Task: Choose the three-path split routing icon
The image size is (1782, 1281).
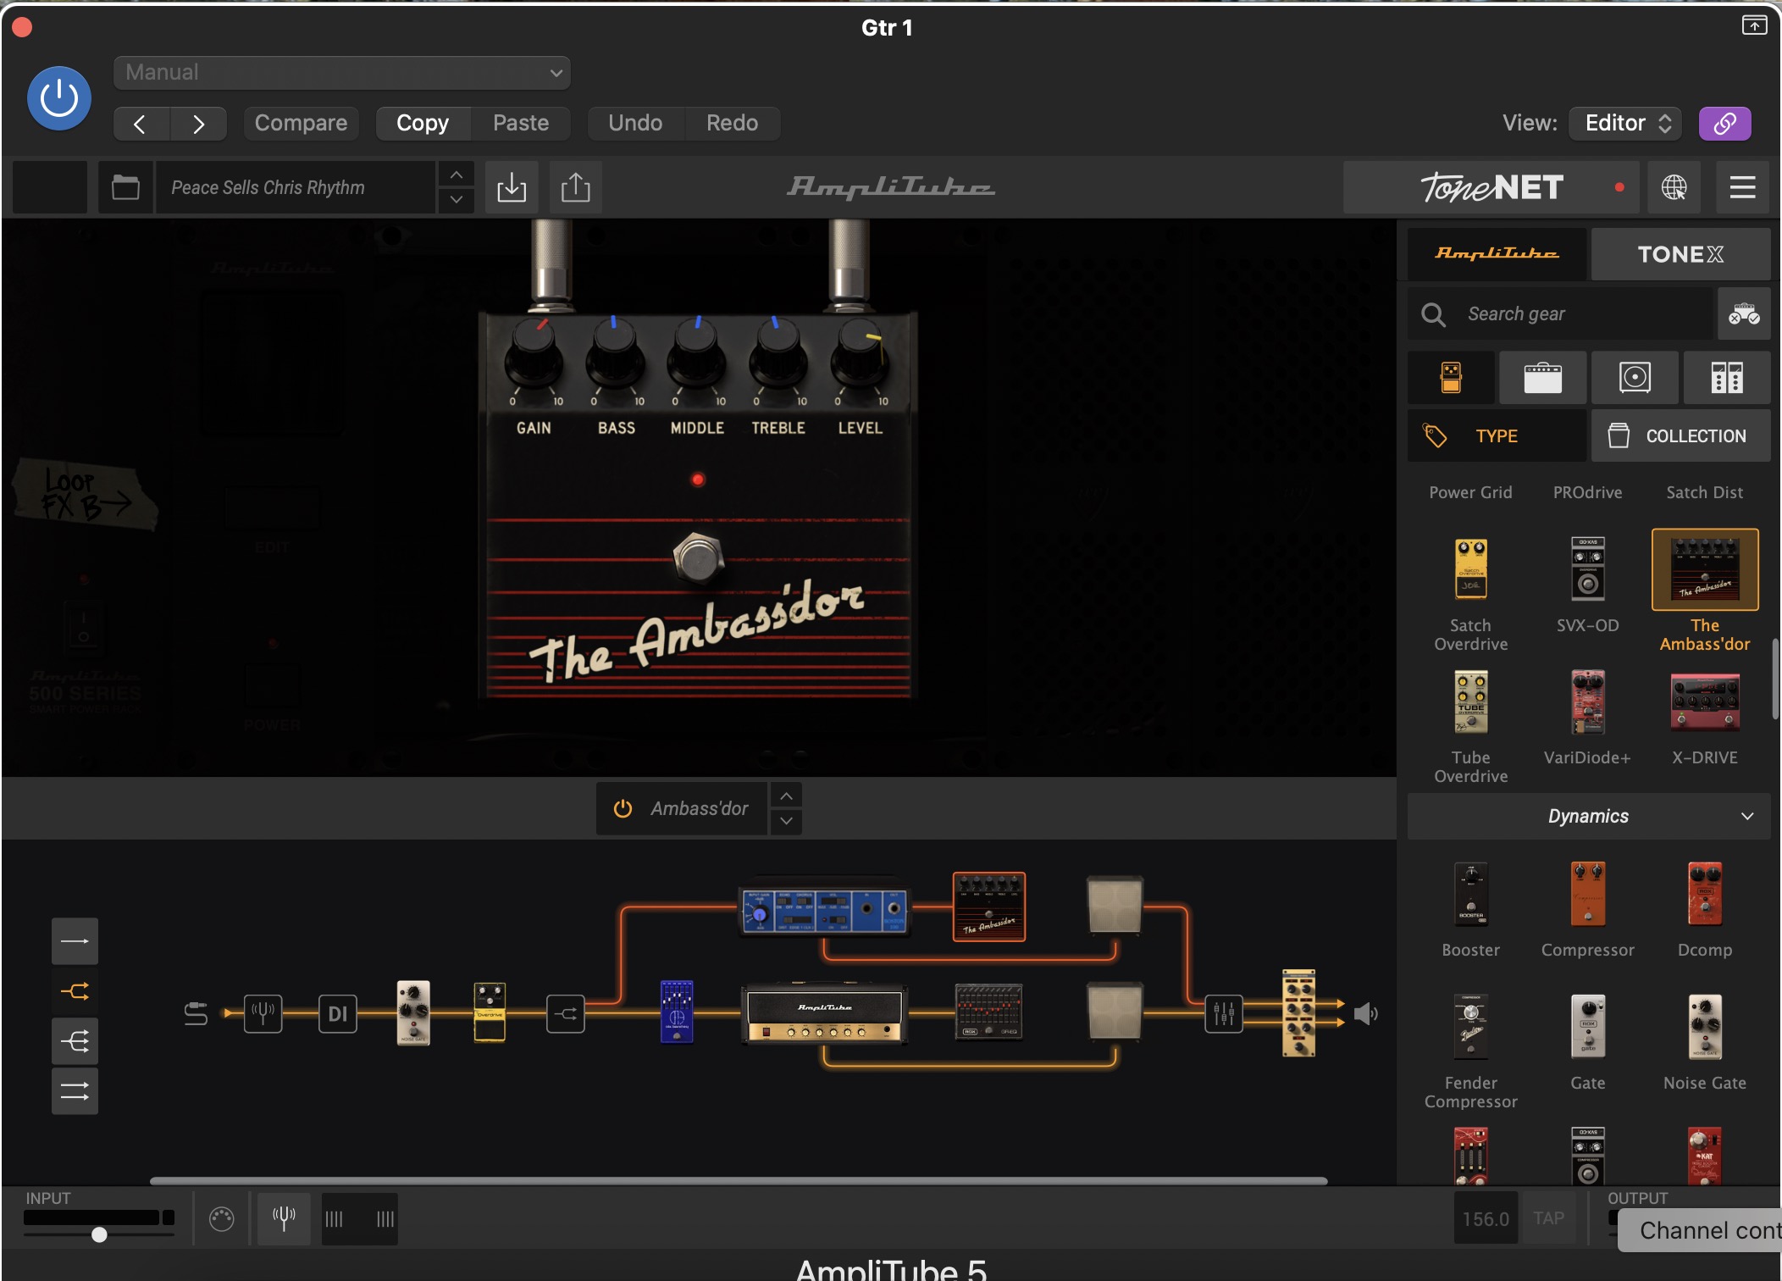Action: coord(75,1041)
